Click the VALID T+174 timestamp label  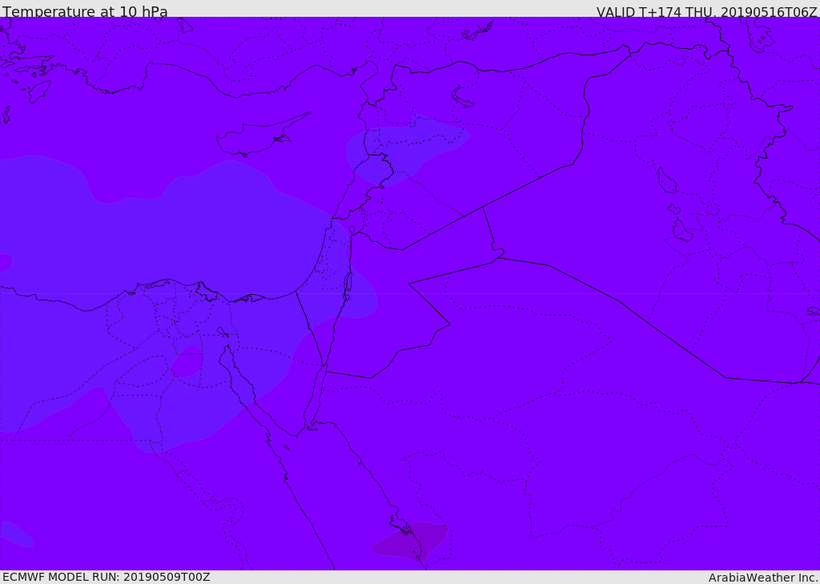pyautogui.click(x=706, y=12)
